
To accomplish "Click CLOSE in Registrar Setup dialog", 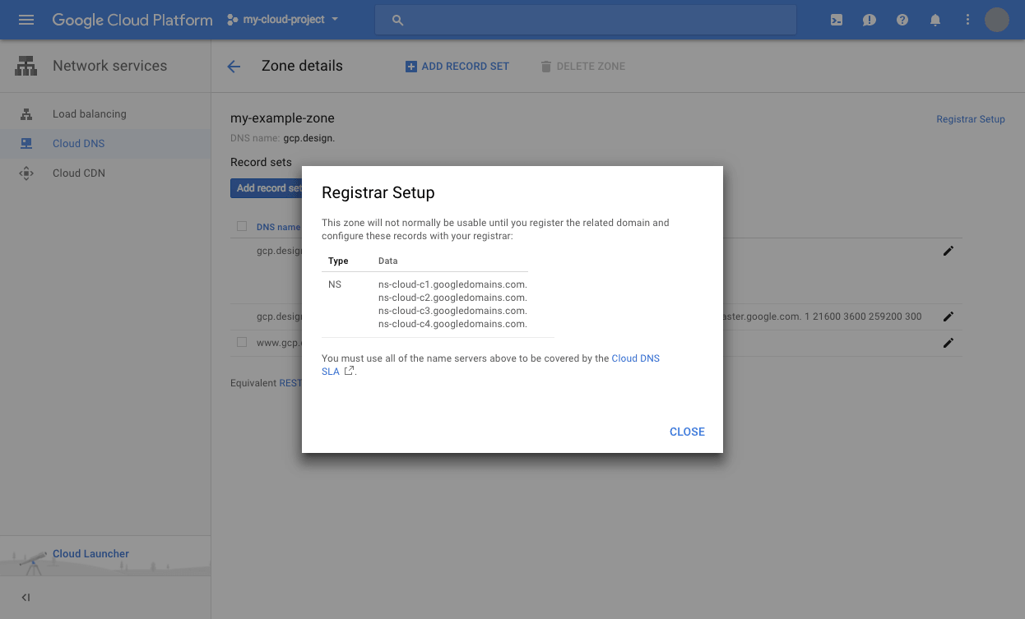I will point(687,432).
